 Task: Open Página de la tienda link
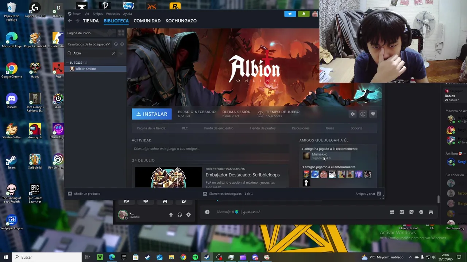tap(151, 128)
